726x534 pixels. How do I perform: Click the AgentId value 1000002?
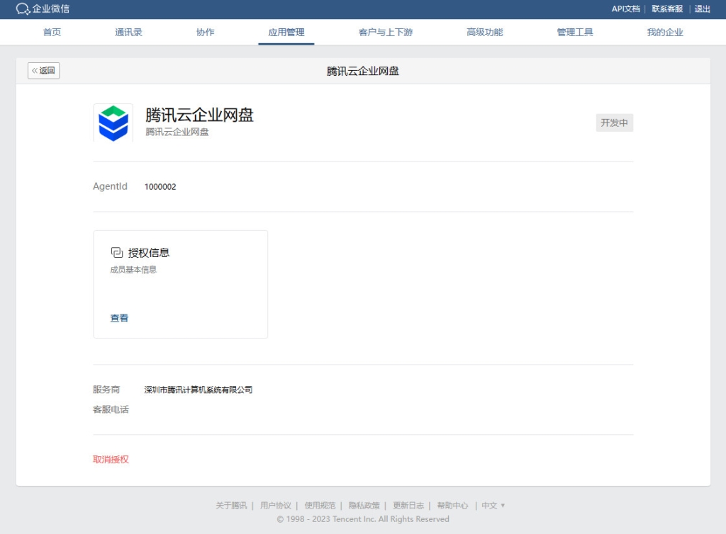coord(160,187)
